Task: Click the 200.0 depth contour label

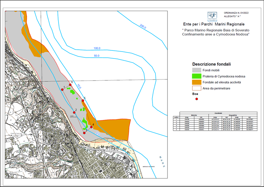Action: coord(143,27)
